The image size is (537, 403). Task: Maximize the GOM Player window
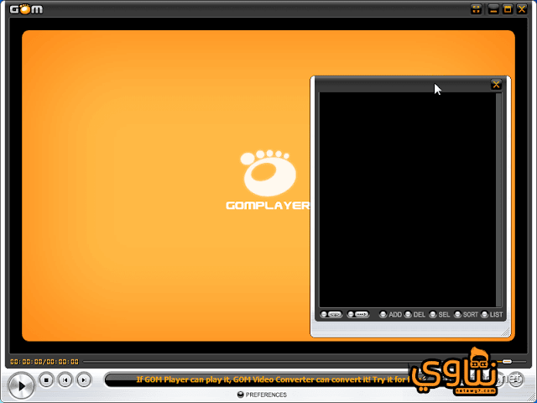(x=507, y=9)
